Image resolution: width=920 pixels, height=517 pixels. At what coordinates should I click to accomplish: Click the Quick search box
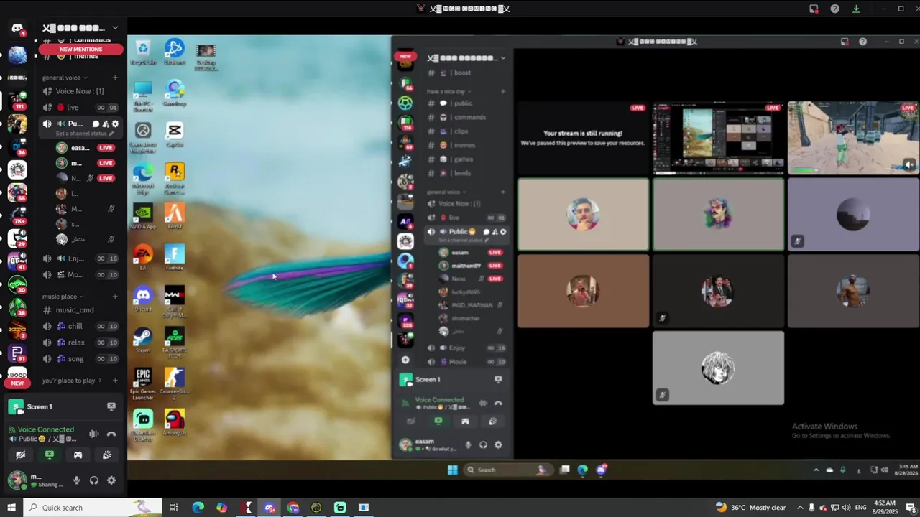point(91,508)
